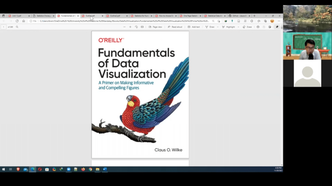Go to the browser home page

click(x=23, y=21)
